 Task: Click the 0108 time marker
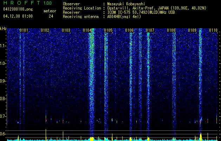pyautogui.click(x=171, y=30)
